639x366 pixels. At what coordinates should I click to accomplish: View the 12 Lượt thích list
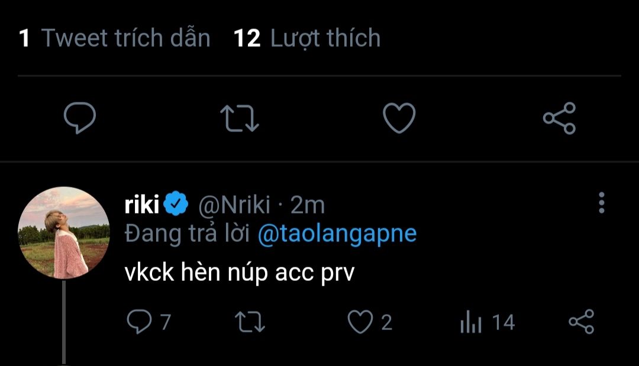[x=307, y=38]
